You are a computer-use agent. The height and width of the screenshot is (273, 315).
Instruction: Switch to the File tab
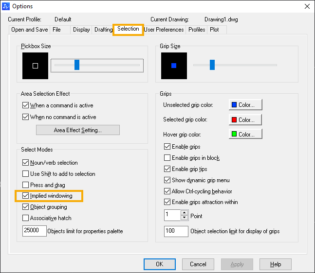click(60, 30)
